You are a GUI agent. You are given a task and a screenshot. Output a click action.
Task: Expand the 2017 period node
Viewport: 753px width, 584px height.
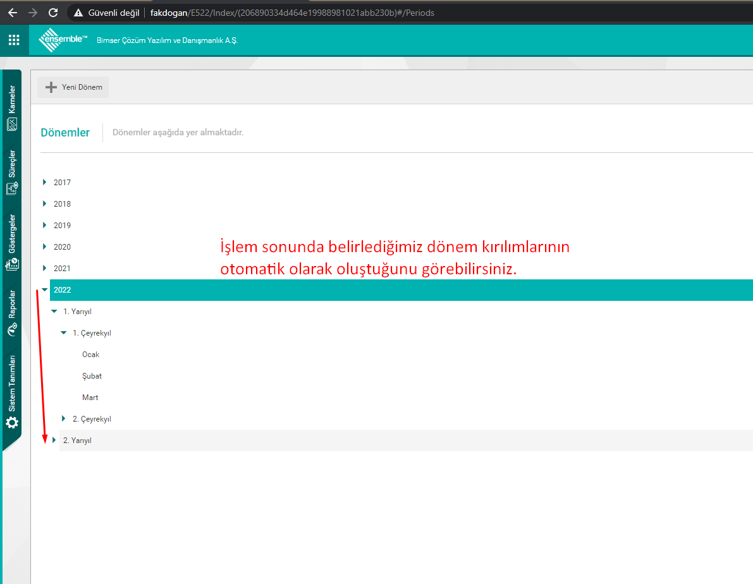tap(44, 183)
